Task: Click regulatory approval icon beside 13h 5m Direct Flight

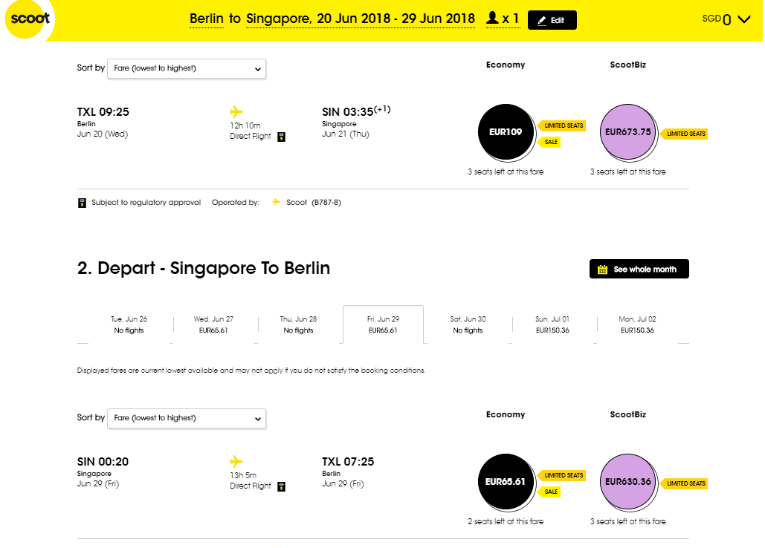Action: coord(282,486)
